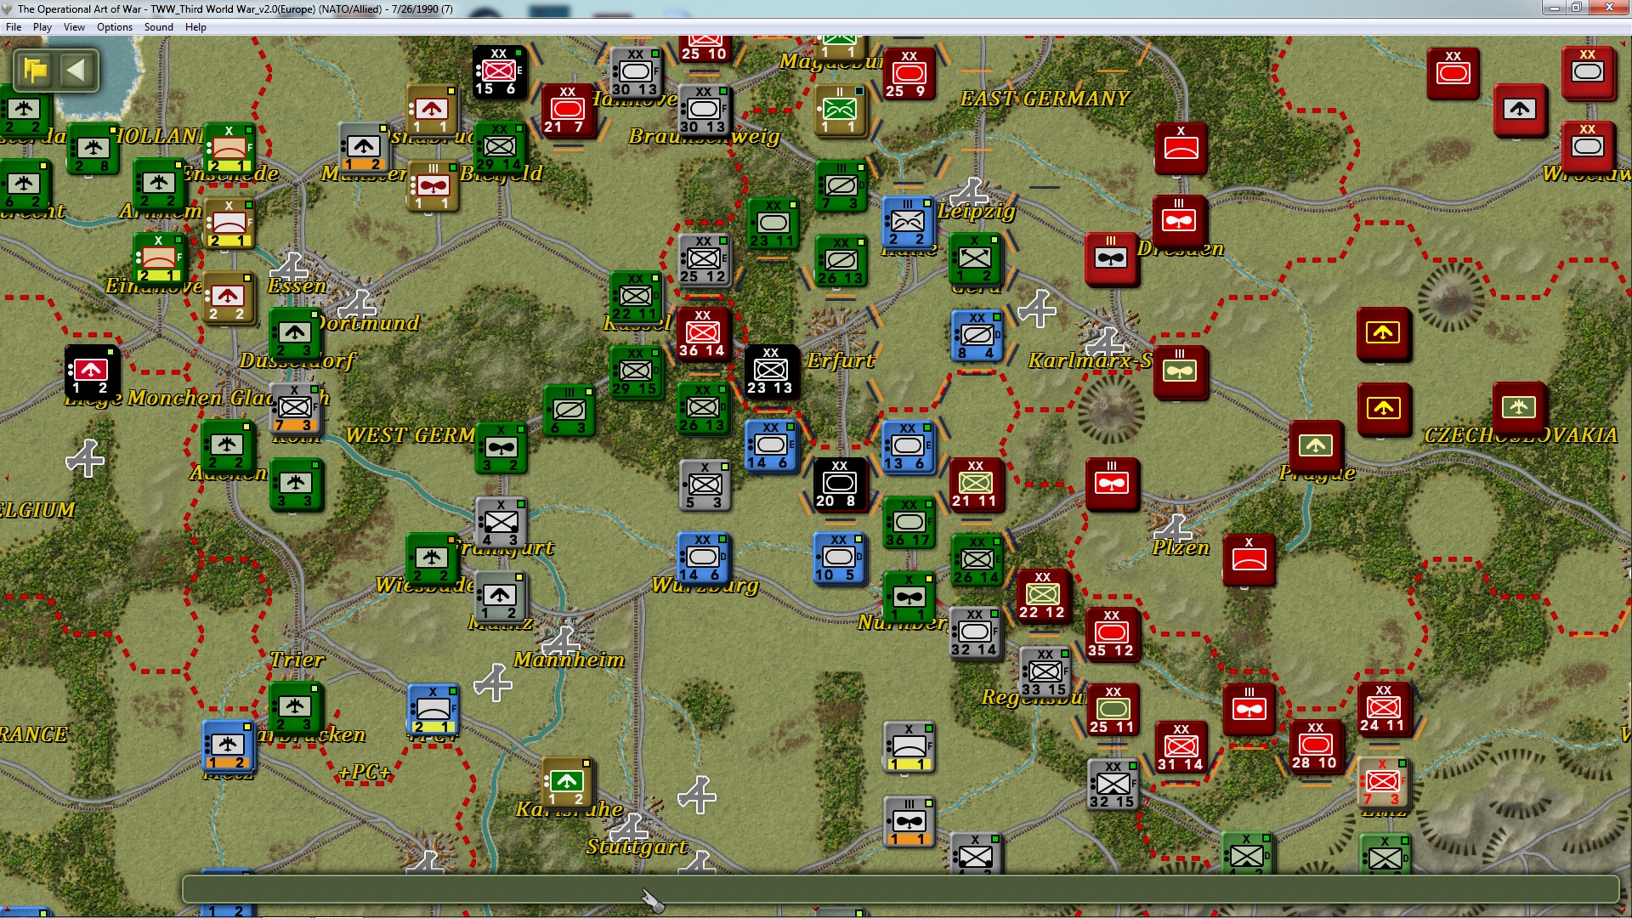Screen dimensions: 1632x918
Task: Select the red infantry unit marked 24 11
Action: [x=1383, y=708]
